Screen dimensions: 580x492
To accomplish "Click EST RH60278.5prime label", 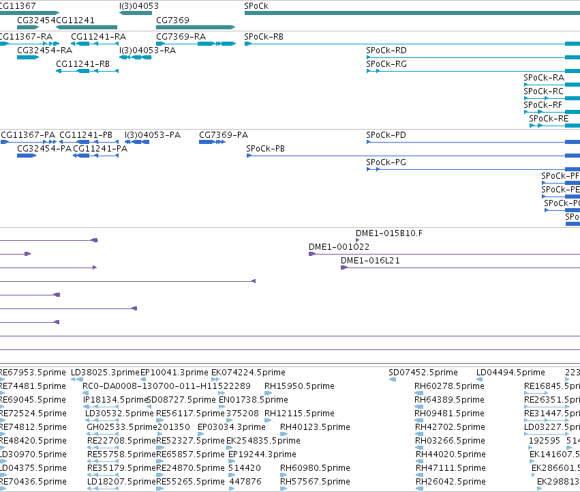I will (449, 386).
